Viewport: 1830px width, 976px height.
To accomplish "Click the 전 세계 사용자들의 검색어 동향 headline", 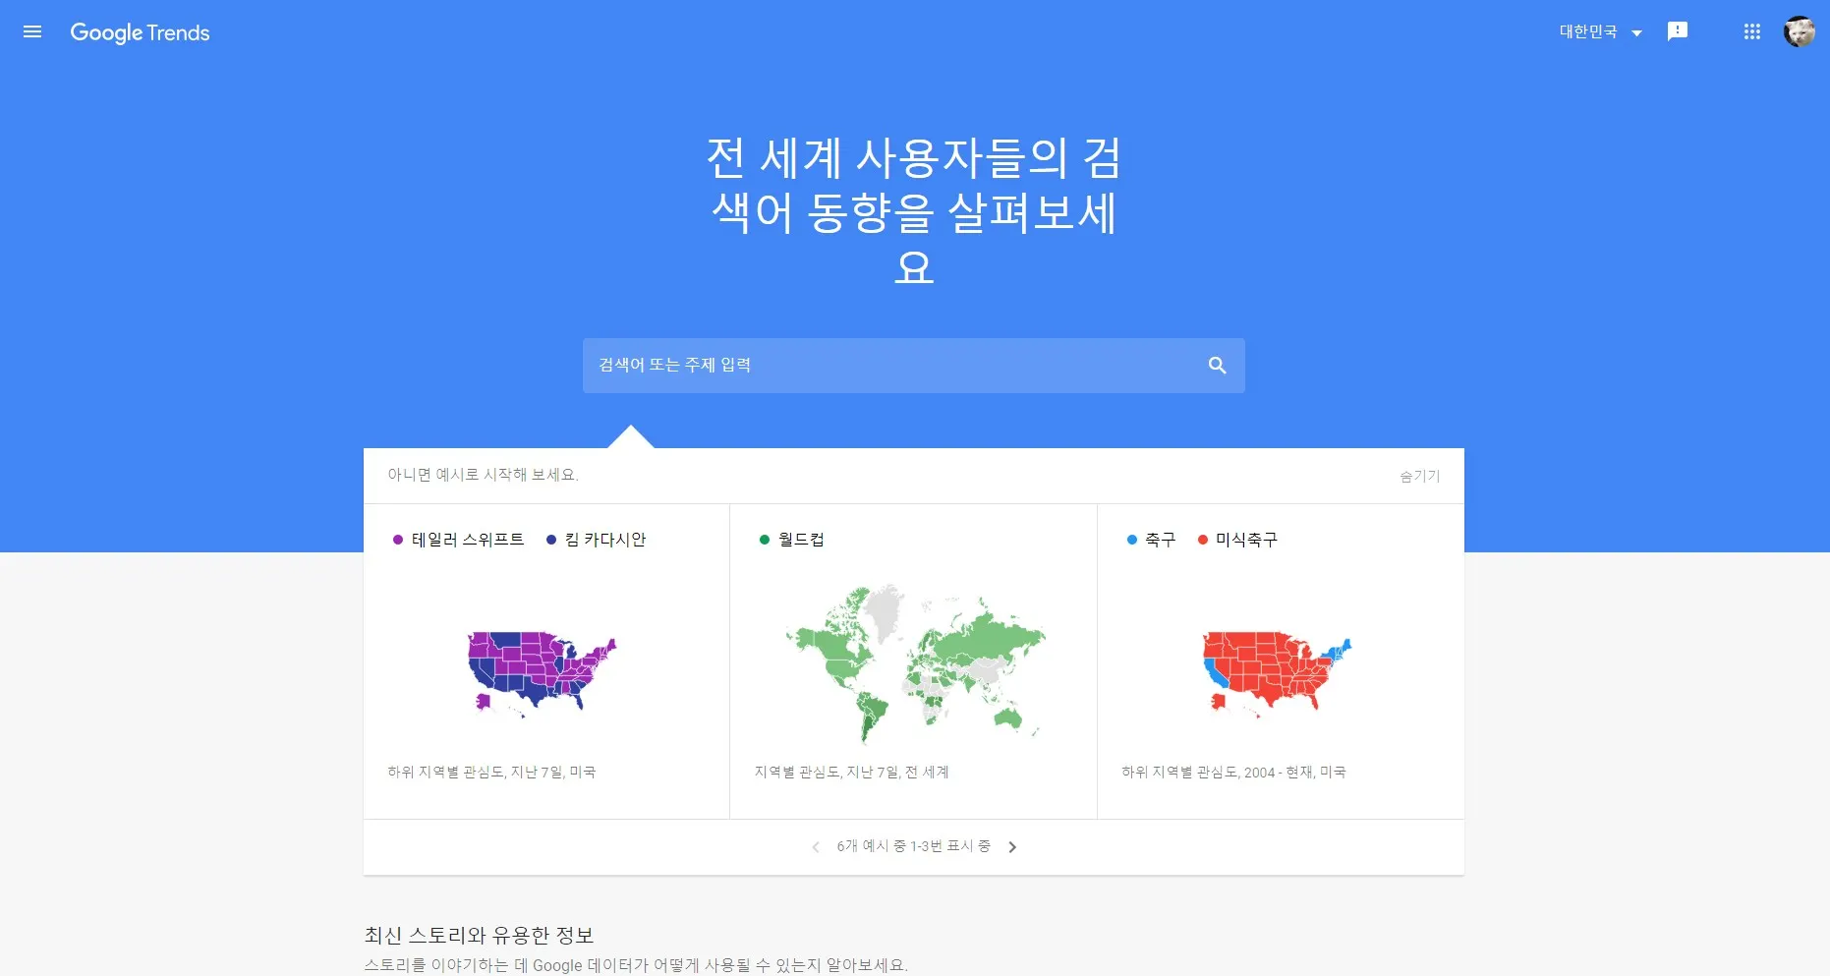I will click(914, 211).
